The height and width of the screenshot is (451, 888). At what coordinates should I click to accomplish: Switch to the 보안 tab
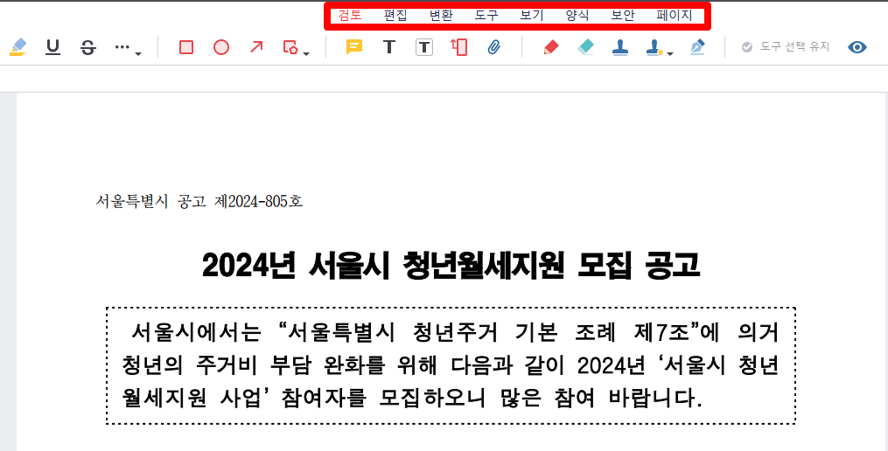point(622,15)
